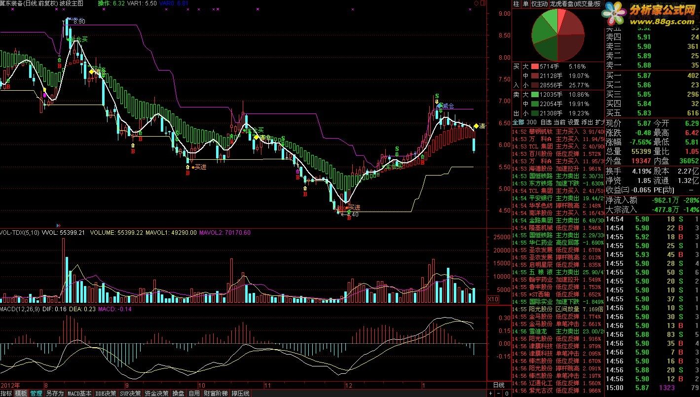Click the 攀钢钒钛 主力买入 alert row
Screen dimensions: 700x397
coord(558,132)
